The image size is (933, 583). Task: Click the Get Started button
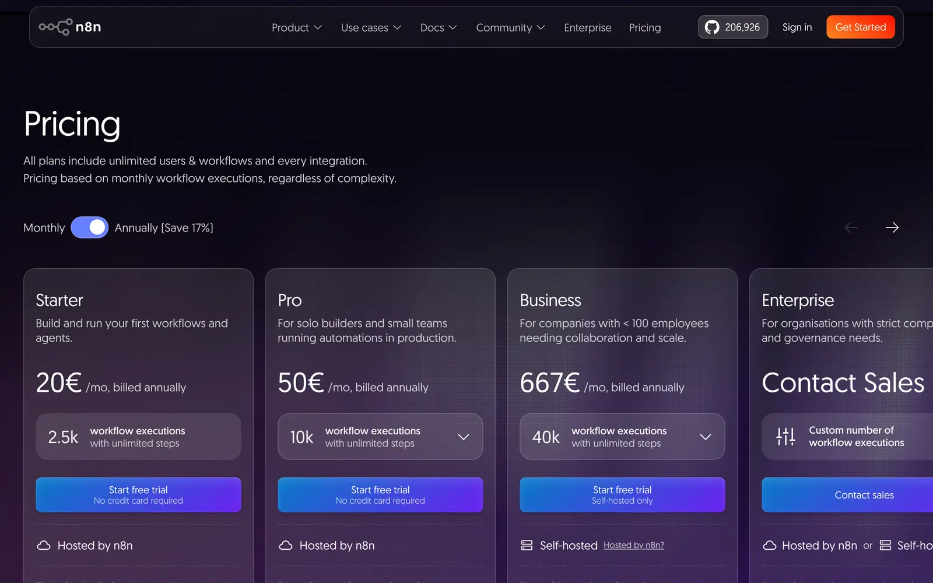[x=861, y=27]
